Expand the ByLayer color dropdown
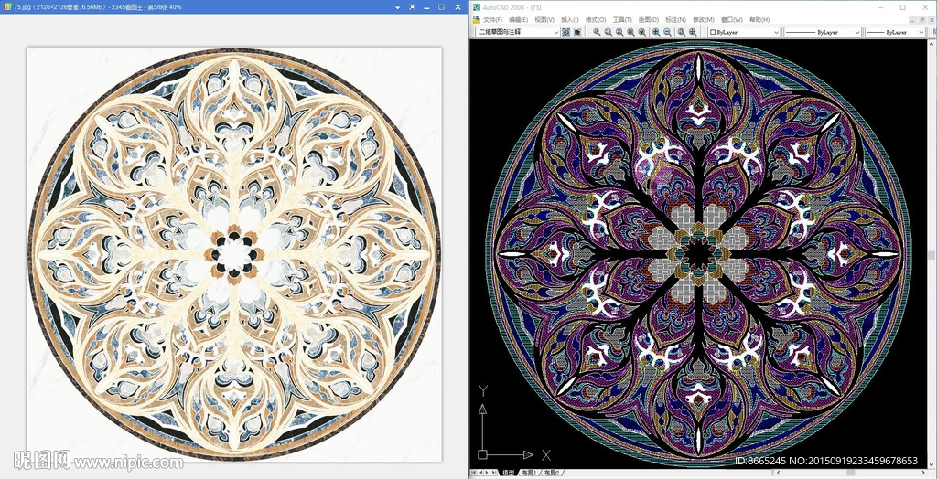Image resolution: width=937 pixels, height=479 pixels. (x=776, y=32)
